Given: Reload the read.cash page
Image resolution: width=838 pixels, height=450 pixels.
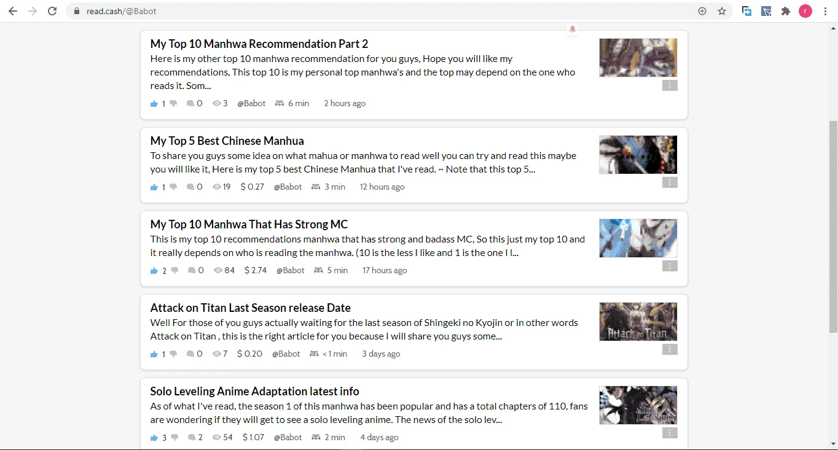Looking at the screenshot, I should [53, 11].
